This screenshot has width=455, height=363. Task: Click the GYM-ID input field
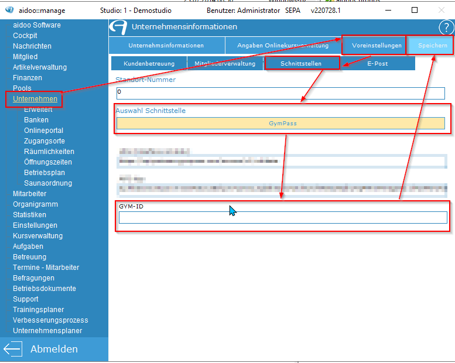(283, 218)
